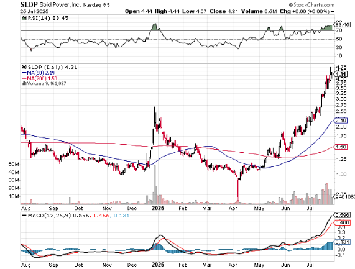
Task: Click the 3.00 price axis label
Action: [341, 99]
